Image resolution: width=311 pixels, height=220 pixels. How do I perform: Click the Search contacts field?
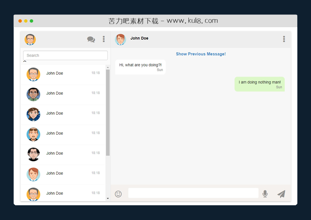tap(65, 56)
